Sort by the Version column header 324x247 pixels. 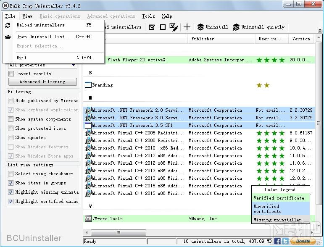[301, 39]
